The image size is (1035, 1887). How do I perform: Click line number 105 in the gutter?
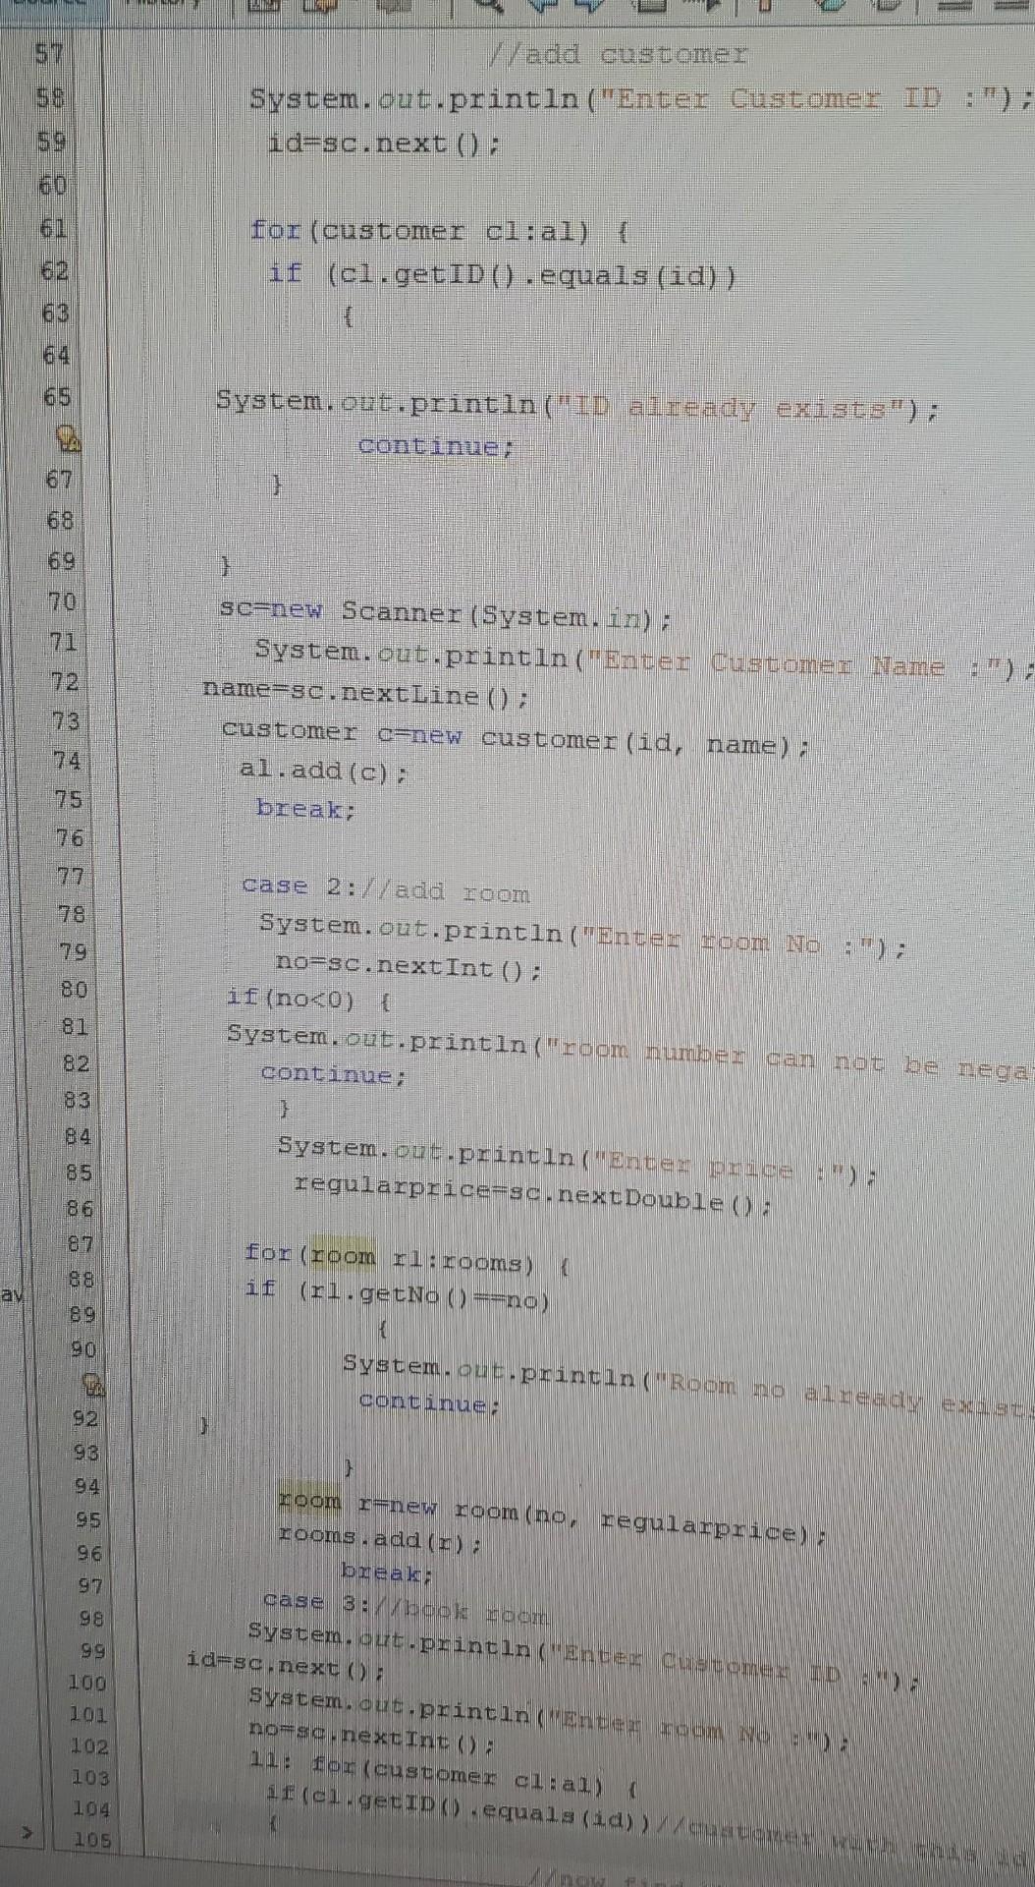pyautogui.click(x=92, y=1838)
